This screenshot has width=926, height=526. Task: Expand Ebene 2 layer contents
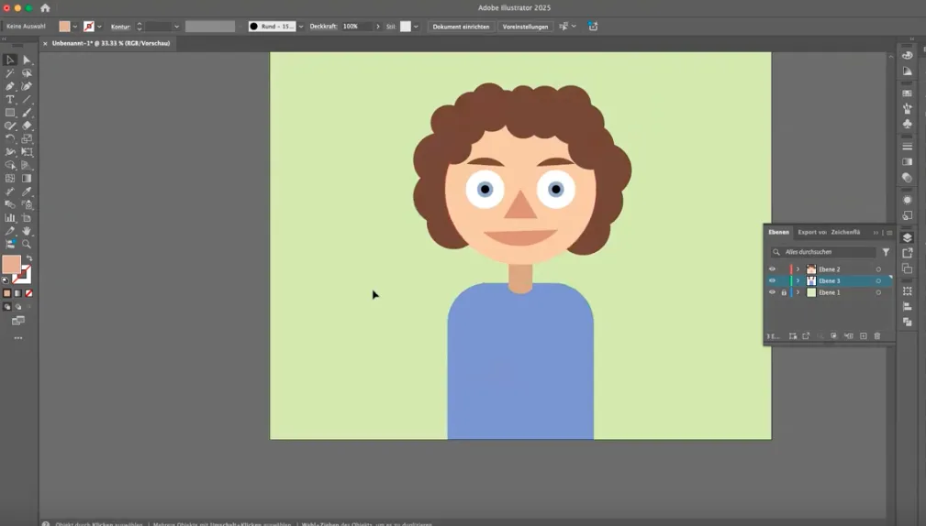[x=798, y=269]
